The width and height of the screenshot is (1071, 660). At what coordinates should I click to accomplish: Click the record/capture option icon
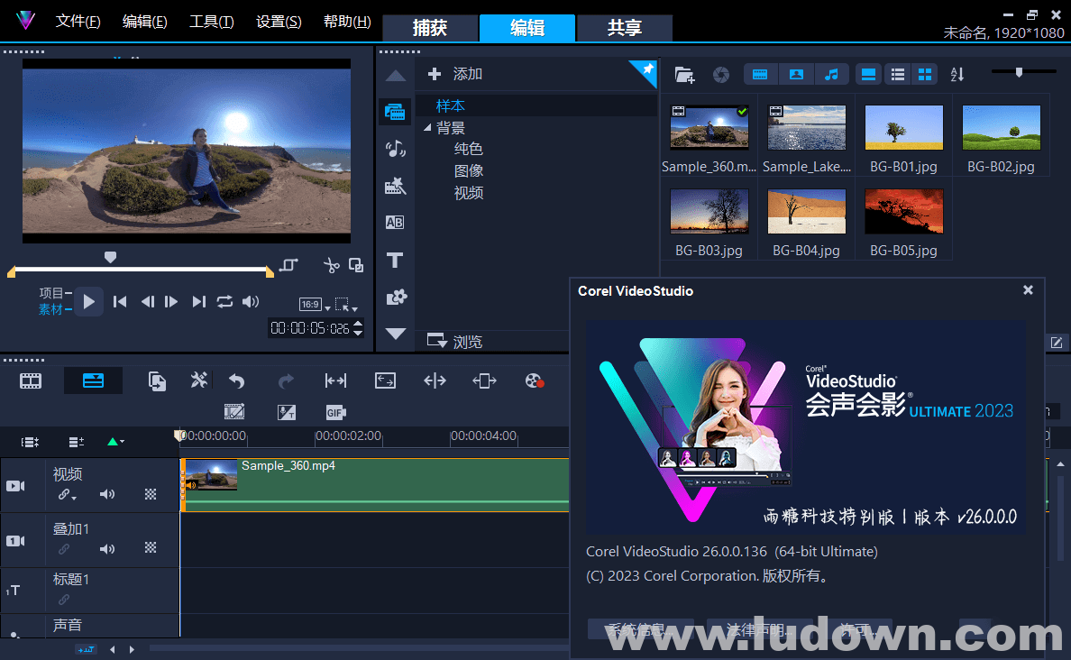coord(534,380)
